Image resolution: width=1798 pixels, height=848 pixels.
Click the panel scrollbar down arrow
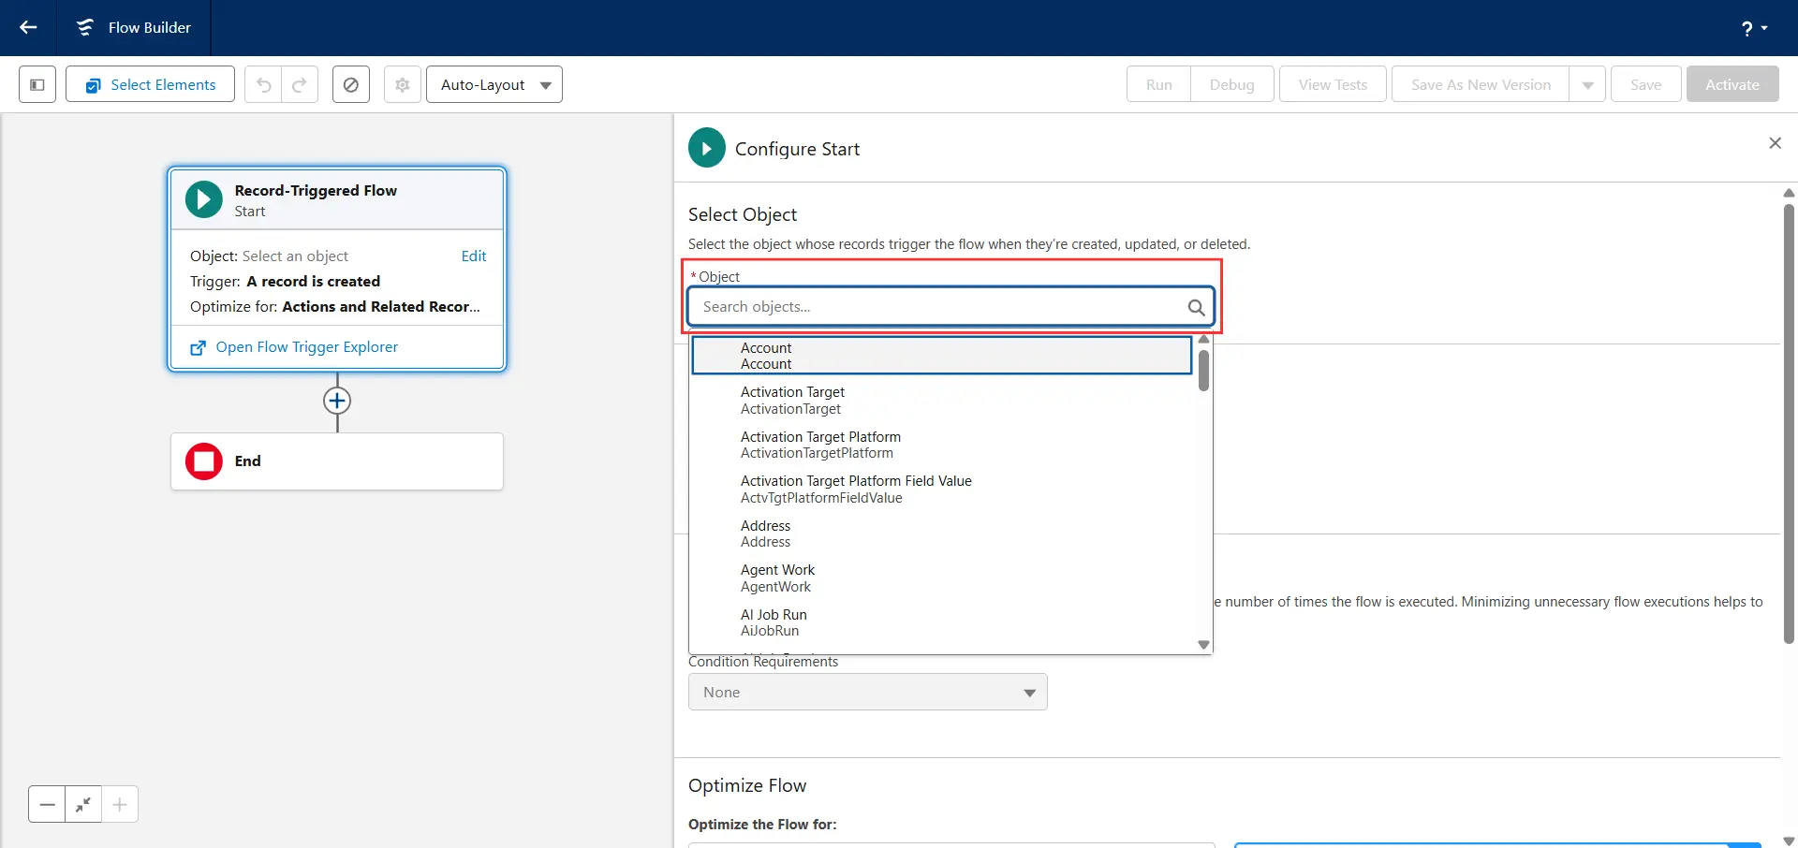coord(1789,841)
